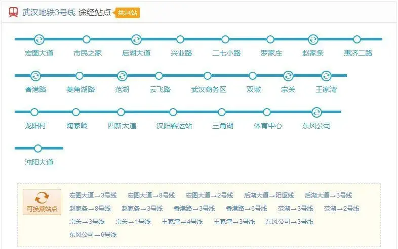Click the 双墩 station circle

click(253, 76)
